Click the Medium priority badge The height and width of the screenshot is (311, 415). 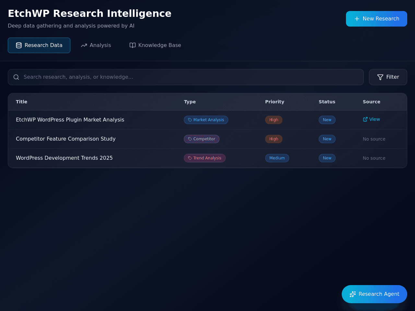click(277, 158)
